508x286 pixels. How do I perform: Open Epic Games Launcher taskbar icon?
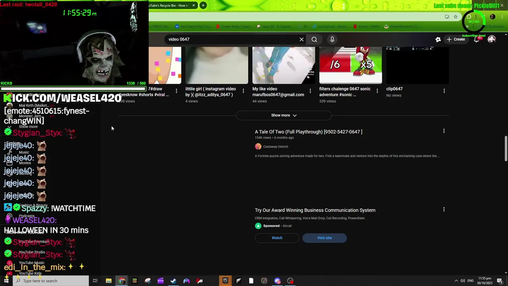point(225,281)
